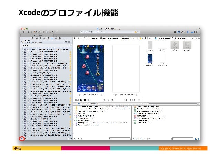Expand the Blending row in the variables view
This screenshot has height=155, width=220.
pos(74,123)
